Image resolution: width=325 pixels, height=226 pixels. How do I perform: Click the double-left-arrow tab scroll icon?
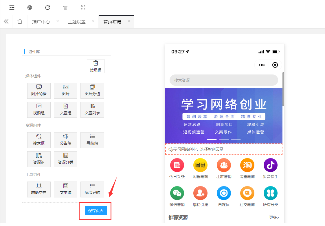point(6,22)
